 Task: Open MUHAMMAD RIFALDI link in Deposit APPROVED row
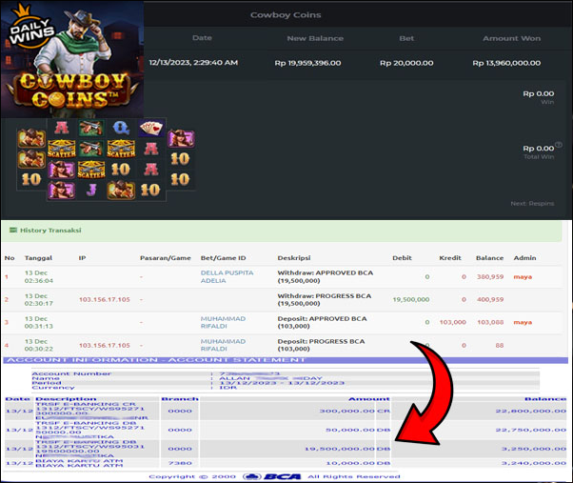coord(223,322)
